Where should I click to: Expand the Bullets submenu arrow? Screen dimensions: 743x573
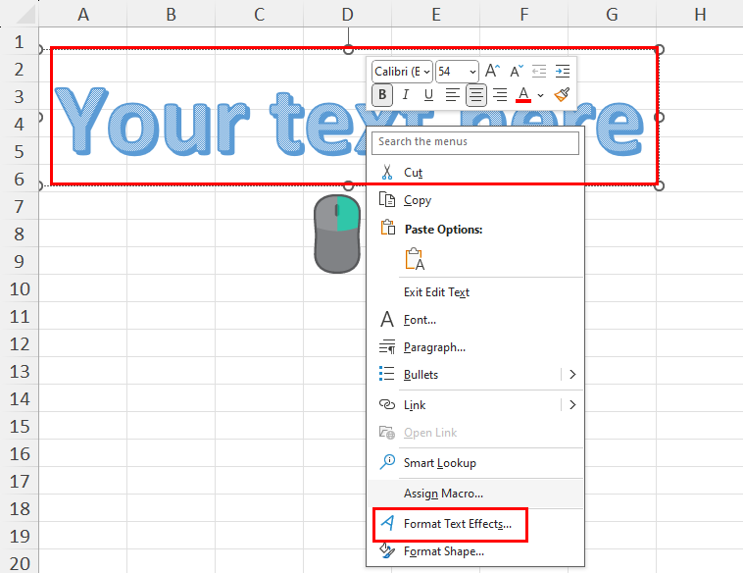click(x=572, y=374)
